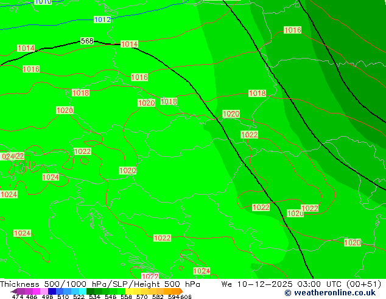The image size is (386, 299).
Task: Click the 570 legend value
Action: pyautogui.click(x=142, y=297)
